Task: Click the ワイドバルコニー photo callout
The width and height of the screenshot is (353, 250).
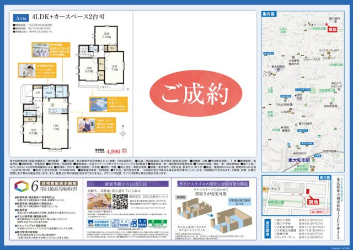Action: click(x=109, y=104)
